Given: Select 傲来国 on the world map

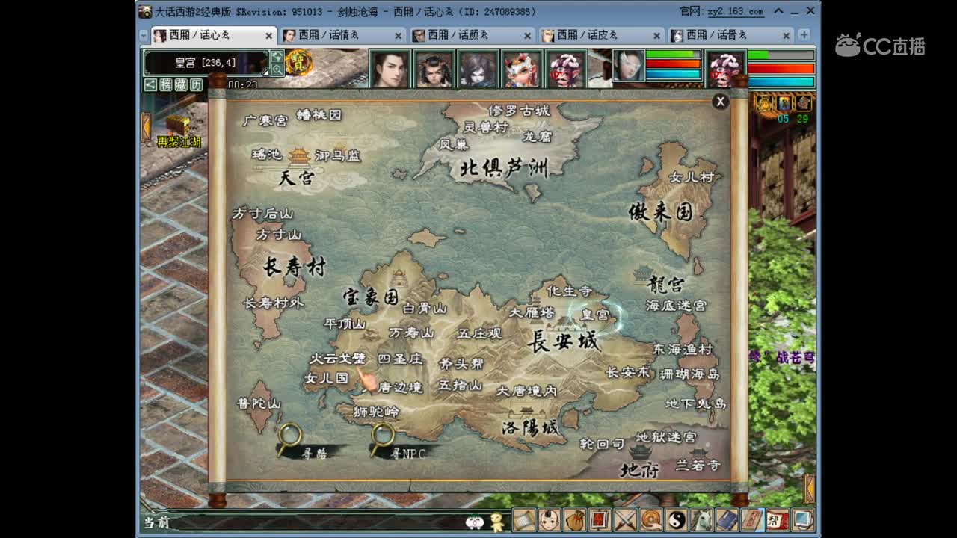Looking at the screenshot, I should point(660,212).
